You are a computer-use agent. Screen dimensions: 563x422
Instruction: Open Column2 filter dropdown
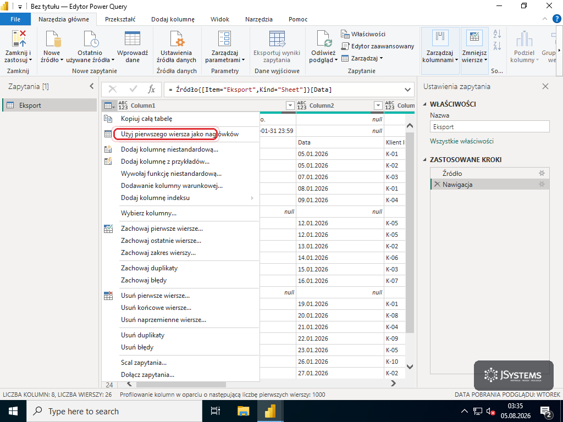(x=378, y=105)
